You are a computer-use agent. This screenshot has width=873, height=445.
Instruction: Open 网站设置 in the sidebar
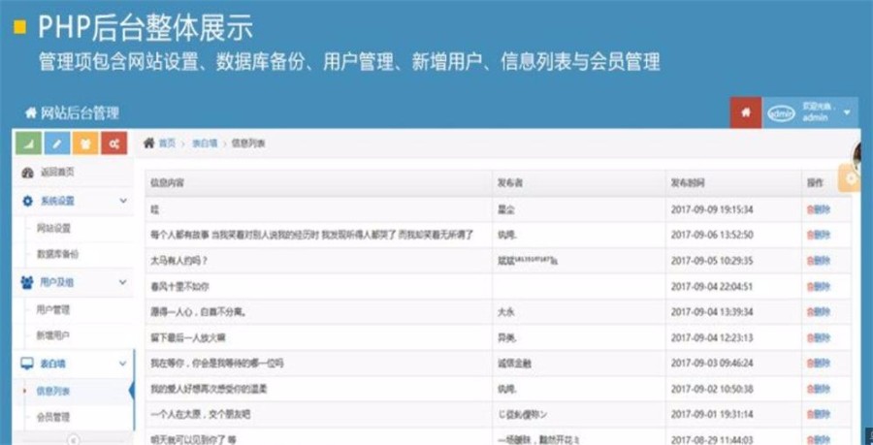53,228
